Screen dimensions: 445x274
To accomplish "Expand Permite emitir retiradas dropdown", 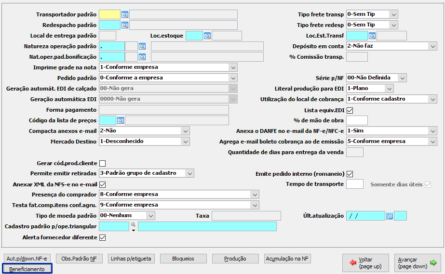I will (x=189, y=173).
